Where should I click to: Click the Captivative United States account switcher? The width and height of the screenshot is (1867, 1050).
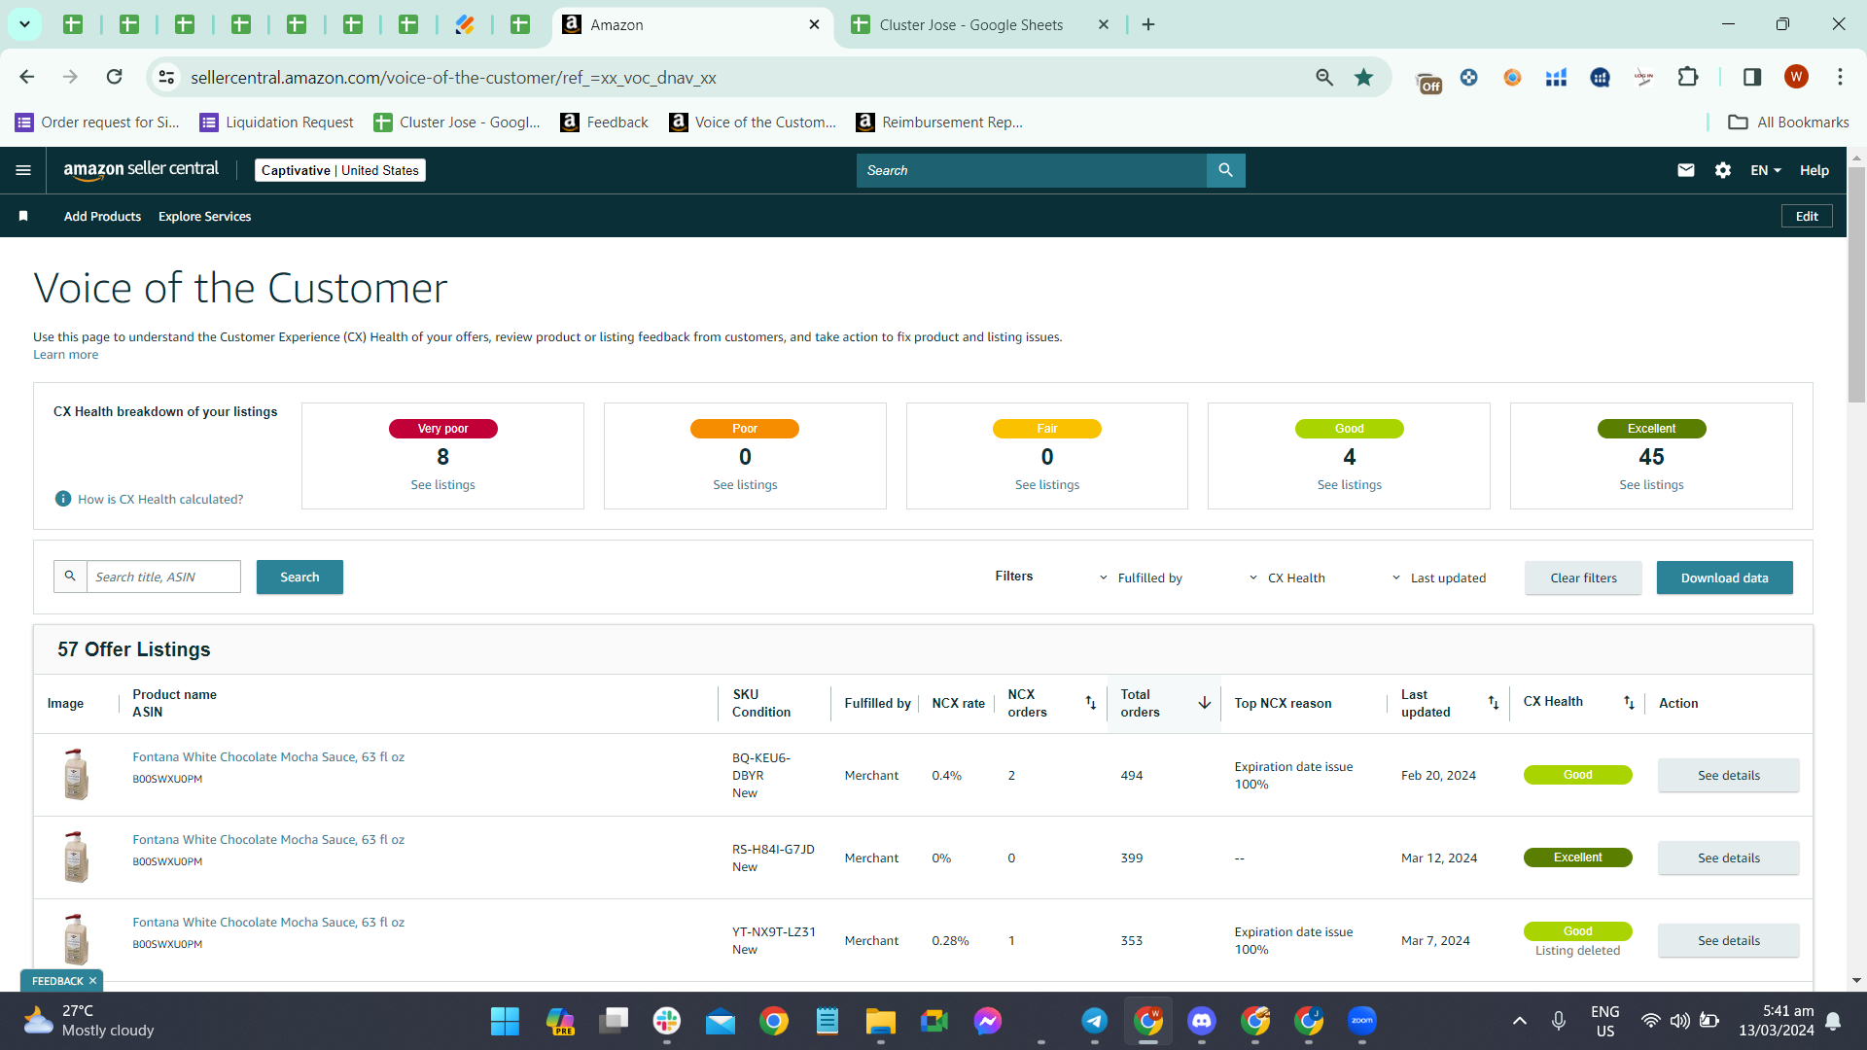pos(340,170)
